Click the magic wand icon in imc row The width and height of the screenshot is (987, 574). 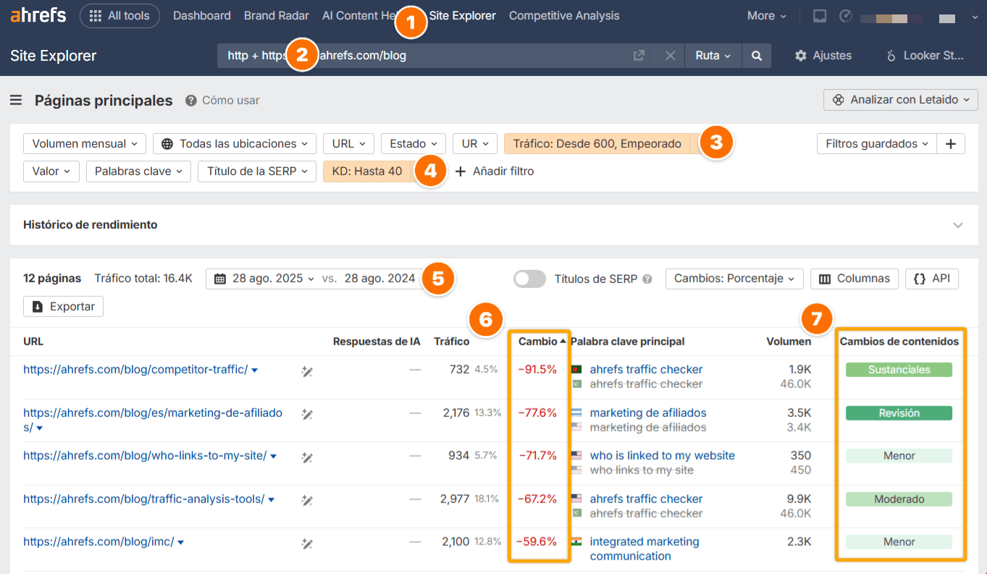pyautogui.click(x=307, y=544)
